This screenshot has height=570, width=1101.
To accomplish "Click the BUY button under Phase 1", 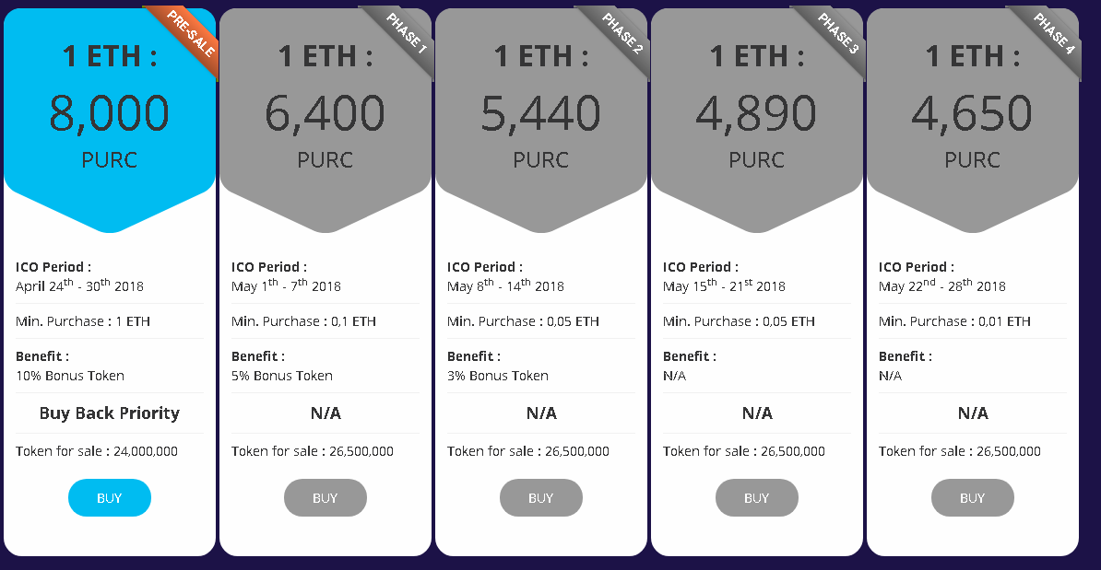I will click(x=326, y=498).
